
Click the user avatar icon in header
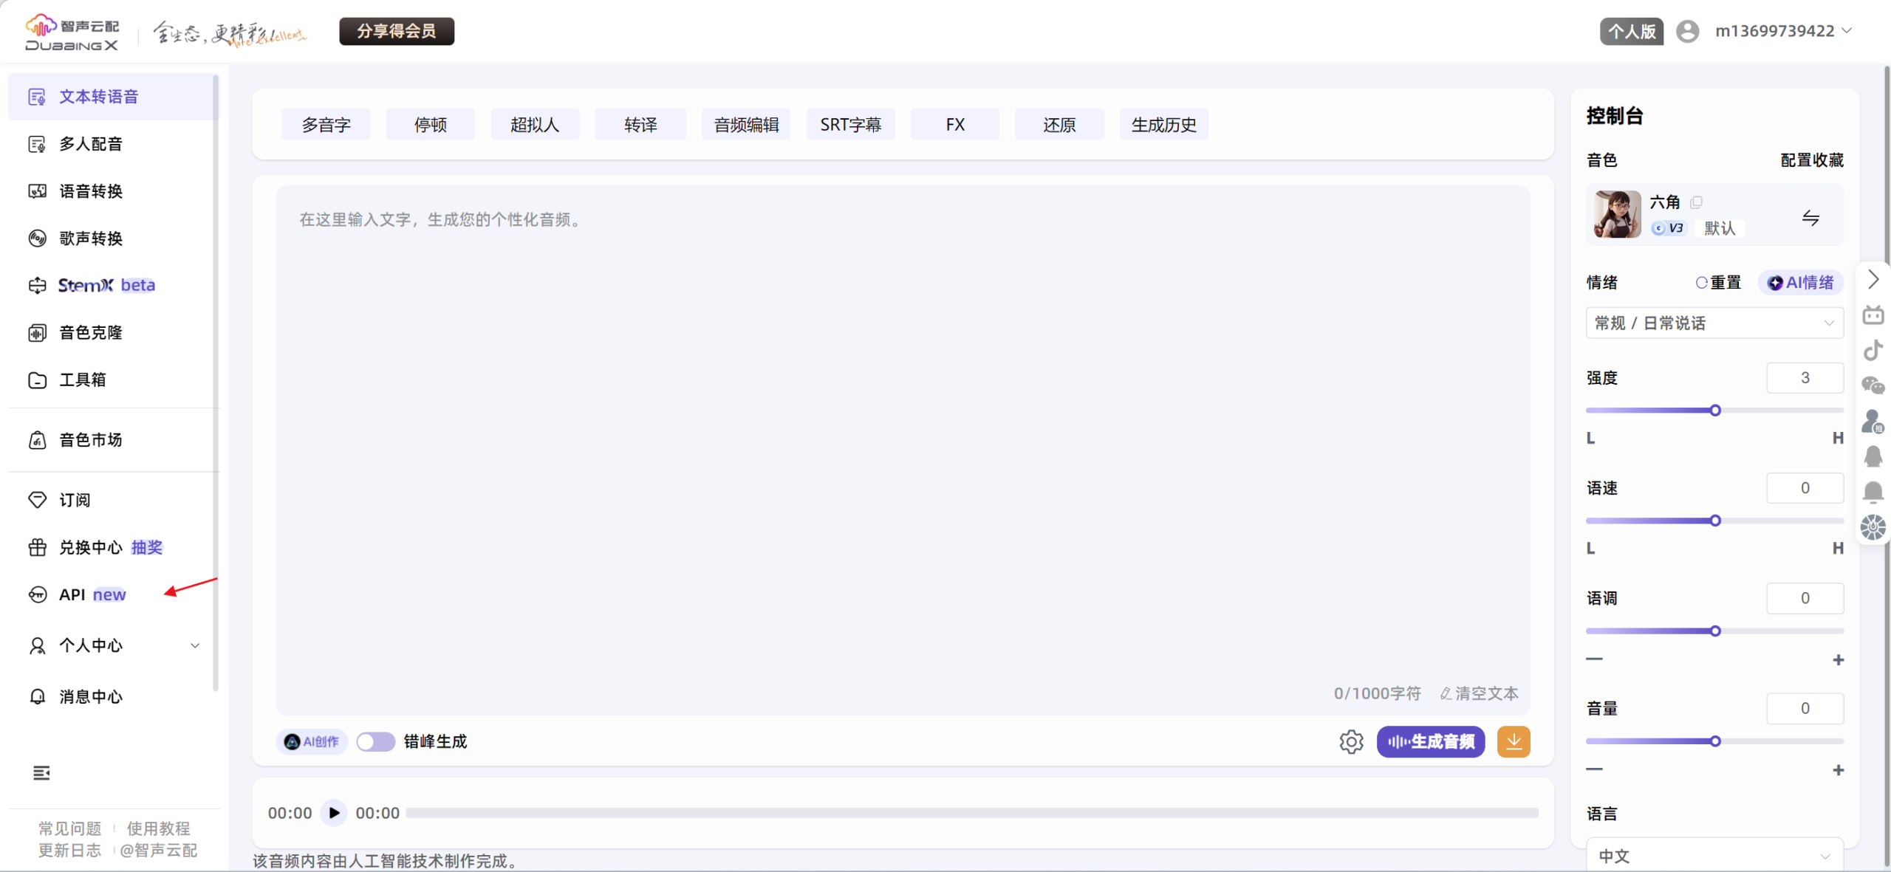tap(1687, 31)
